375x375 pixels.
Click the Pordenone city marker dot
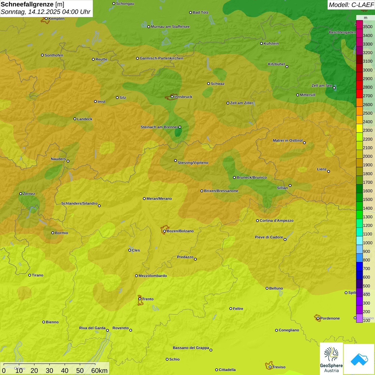pos(318,318)
